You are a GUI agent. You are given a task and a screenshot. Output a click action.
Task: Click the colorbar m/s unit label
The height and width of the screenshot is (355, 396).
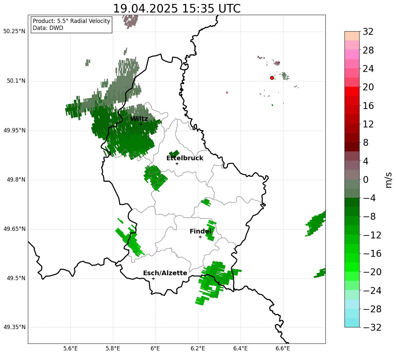(389, 179)
